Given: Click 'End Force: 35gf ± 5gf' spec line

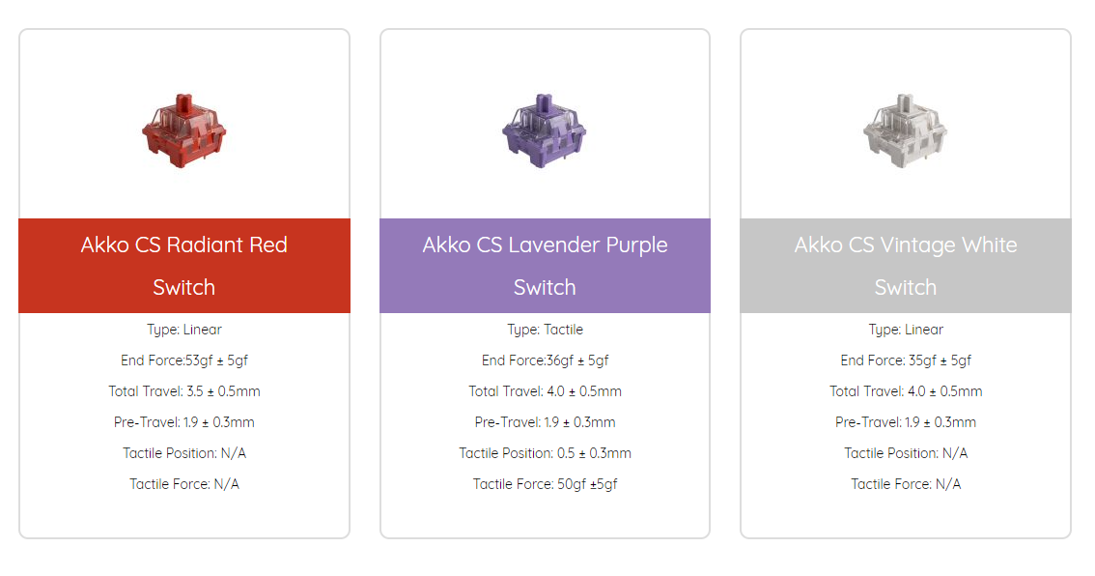Looking at the screenshot, I should tap(906, 360).
